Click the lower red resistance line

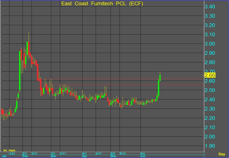pyautogui.click(x=124, y=85)
